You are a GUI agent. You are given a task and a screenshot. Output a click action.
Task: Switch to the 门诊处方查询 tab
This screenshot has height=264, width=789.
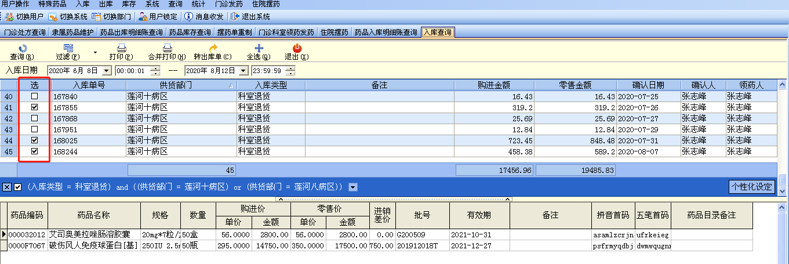(x=25, y=32)
